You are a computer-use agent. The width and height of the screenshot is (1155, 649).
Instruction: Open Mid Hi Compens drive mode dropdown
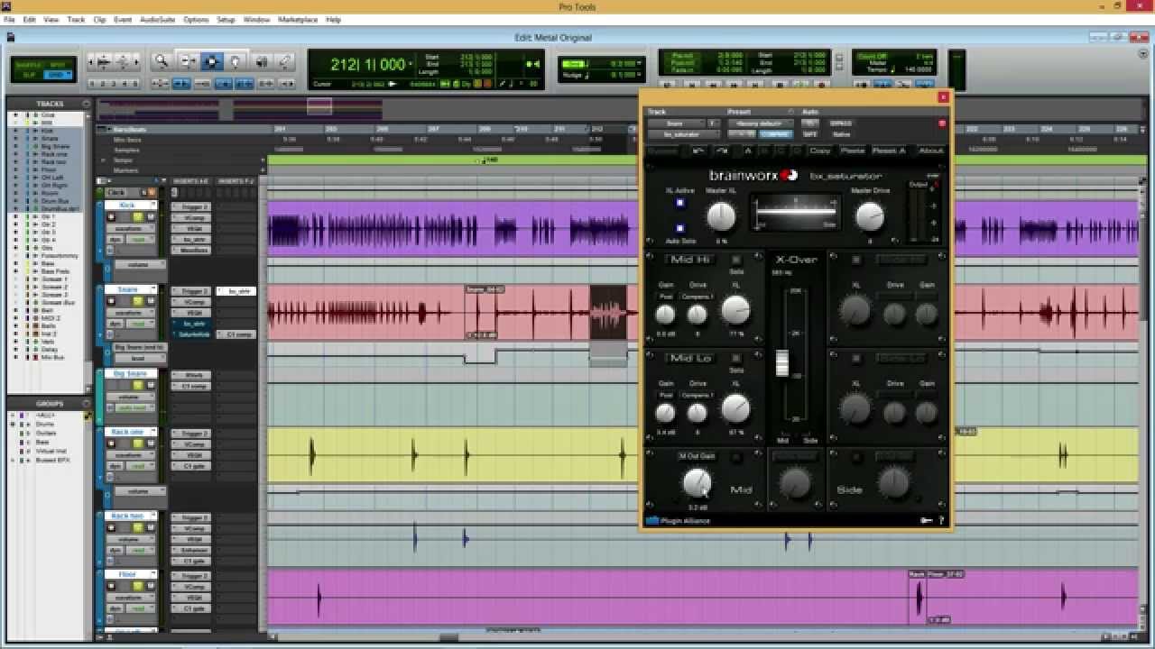point(698,297)
